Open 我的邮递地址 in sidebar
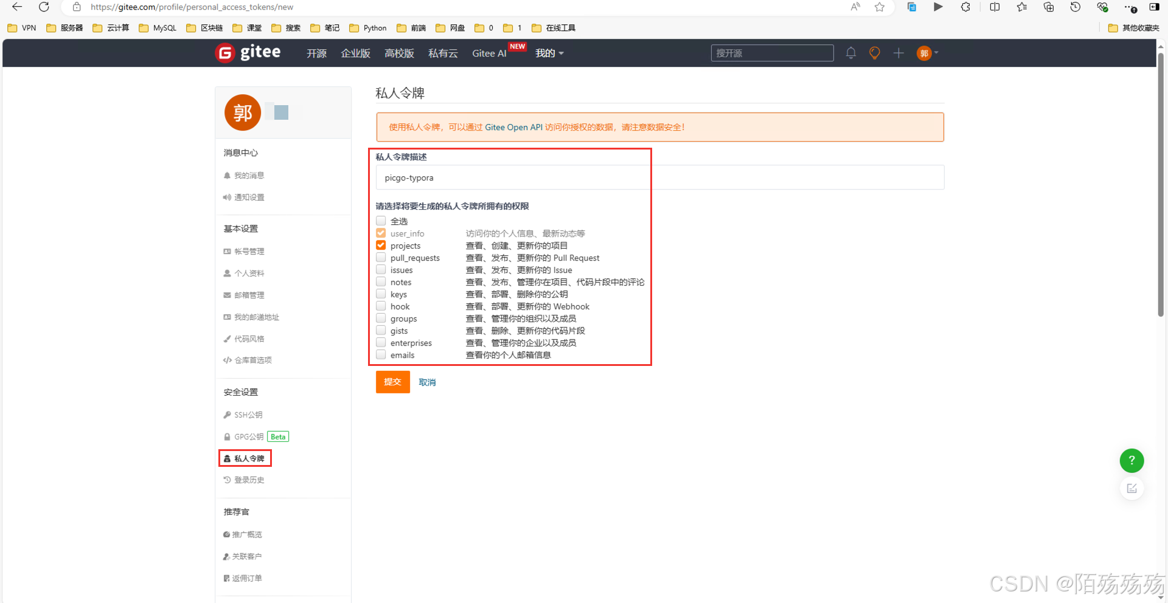 251,317
